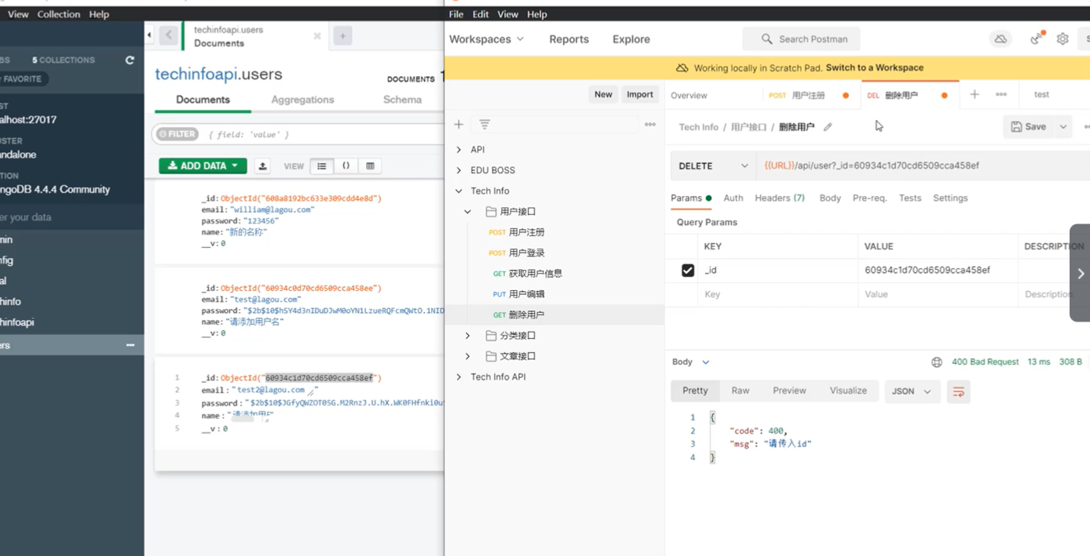Click the request URL field
The width and height of the screenshot is (1090, 556).
pyautogui.click(x=923, y=165)
